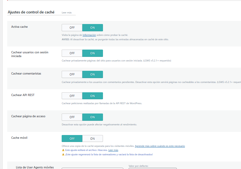
Task: Set Cachear usuarios con sesión iniciada to OFF
Action: point(72,53)
